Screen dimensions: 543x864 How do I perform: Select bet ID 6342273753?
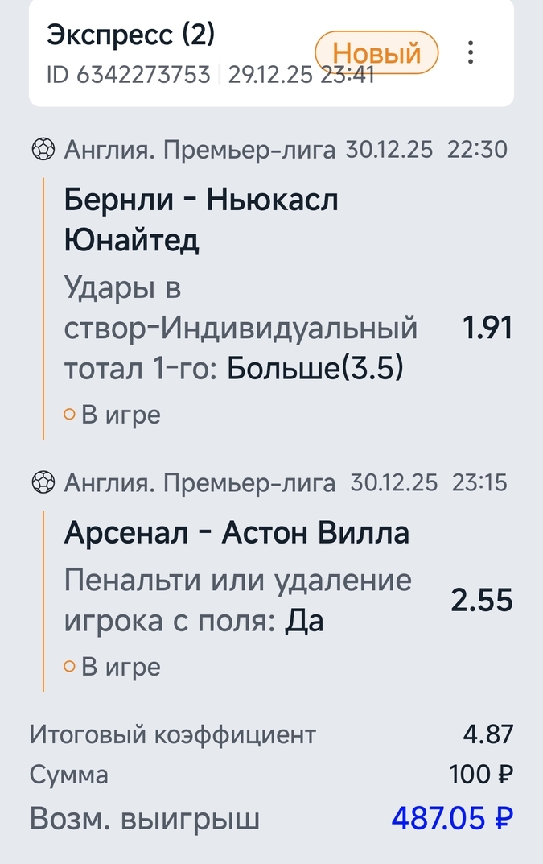129,75
